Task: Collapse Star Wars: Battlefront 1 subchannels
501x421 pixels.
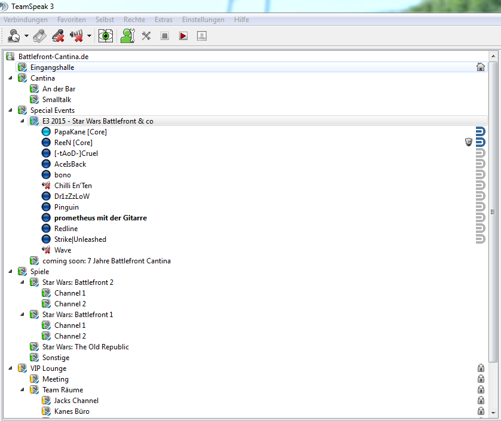Action: pyautogui.click(x=22, y=315)
